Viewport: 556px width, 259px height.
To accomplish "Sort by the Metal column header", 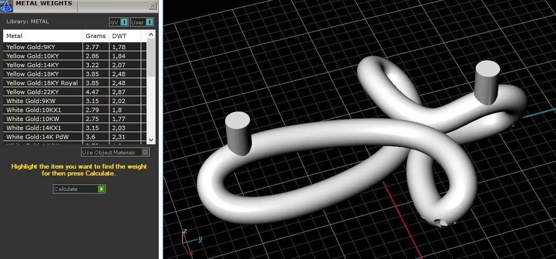I will 43,36.
